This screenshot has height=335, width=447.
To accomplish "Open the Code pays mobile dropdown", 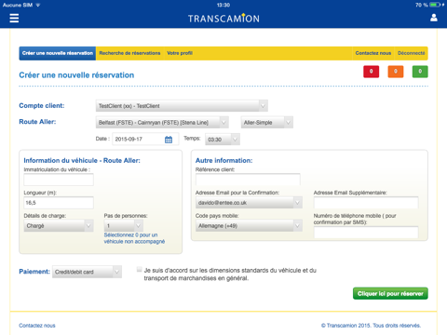I will [249, 225].
